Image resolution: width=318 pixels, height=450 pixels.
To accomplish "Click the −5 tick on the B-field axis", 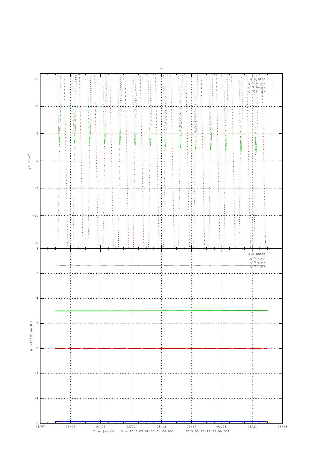I will click(x=36, y=188).
